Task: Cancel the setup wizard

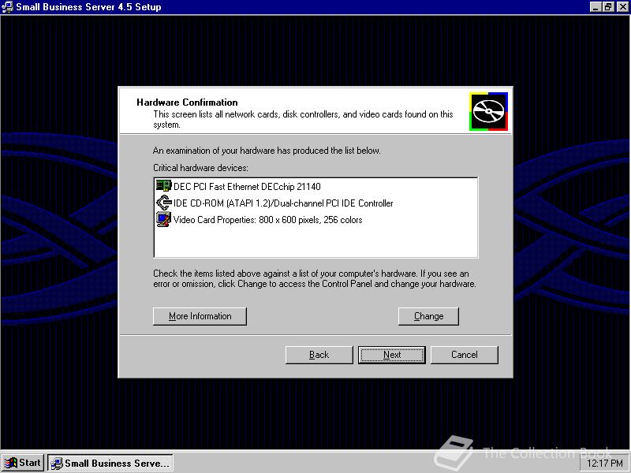Action: tap(465, 355)
